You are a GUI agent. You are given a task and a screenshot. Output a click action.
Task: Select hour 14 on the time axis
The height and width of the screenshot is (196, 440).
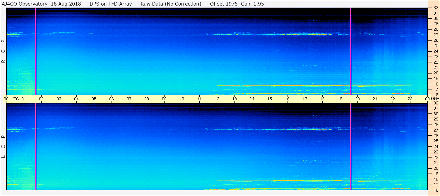(x=252, y=99)
